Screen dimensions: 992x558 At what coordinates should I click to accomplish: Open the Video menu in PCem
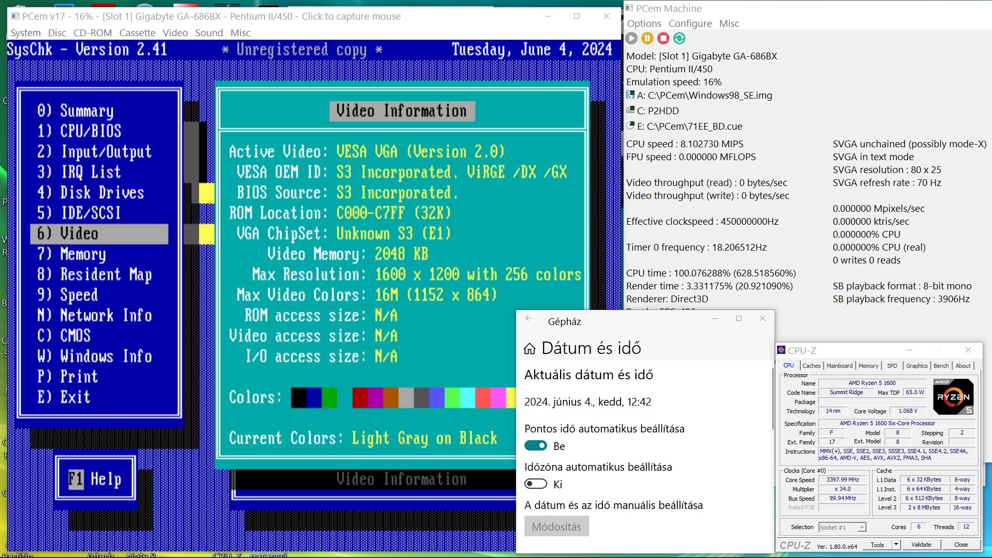[175, 33]
